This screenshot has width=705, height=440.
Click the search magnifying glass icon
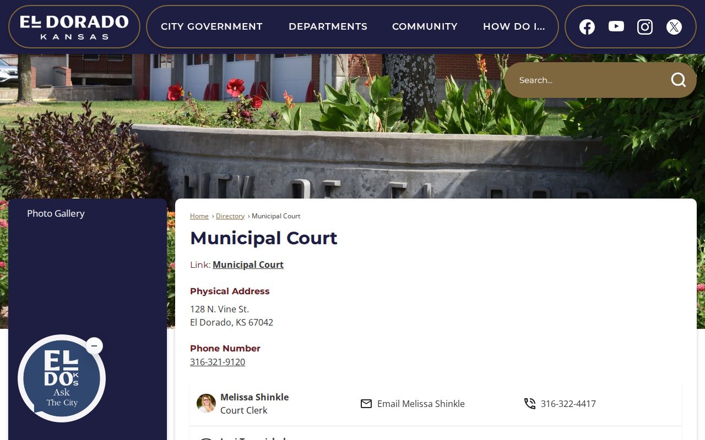coord(679,80)
